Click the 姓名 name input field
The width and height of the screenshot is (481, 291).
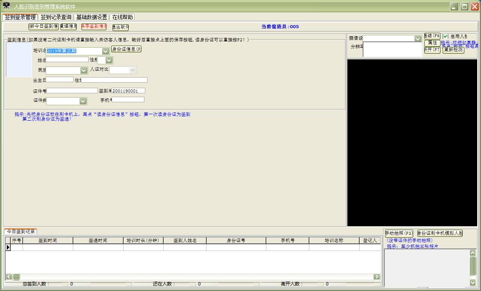67,60
